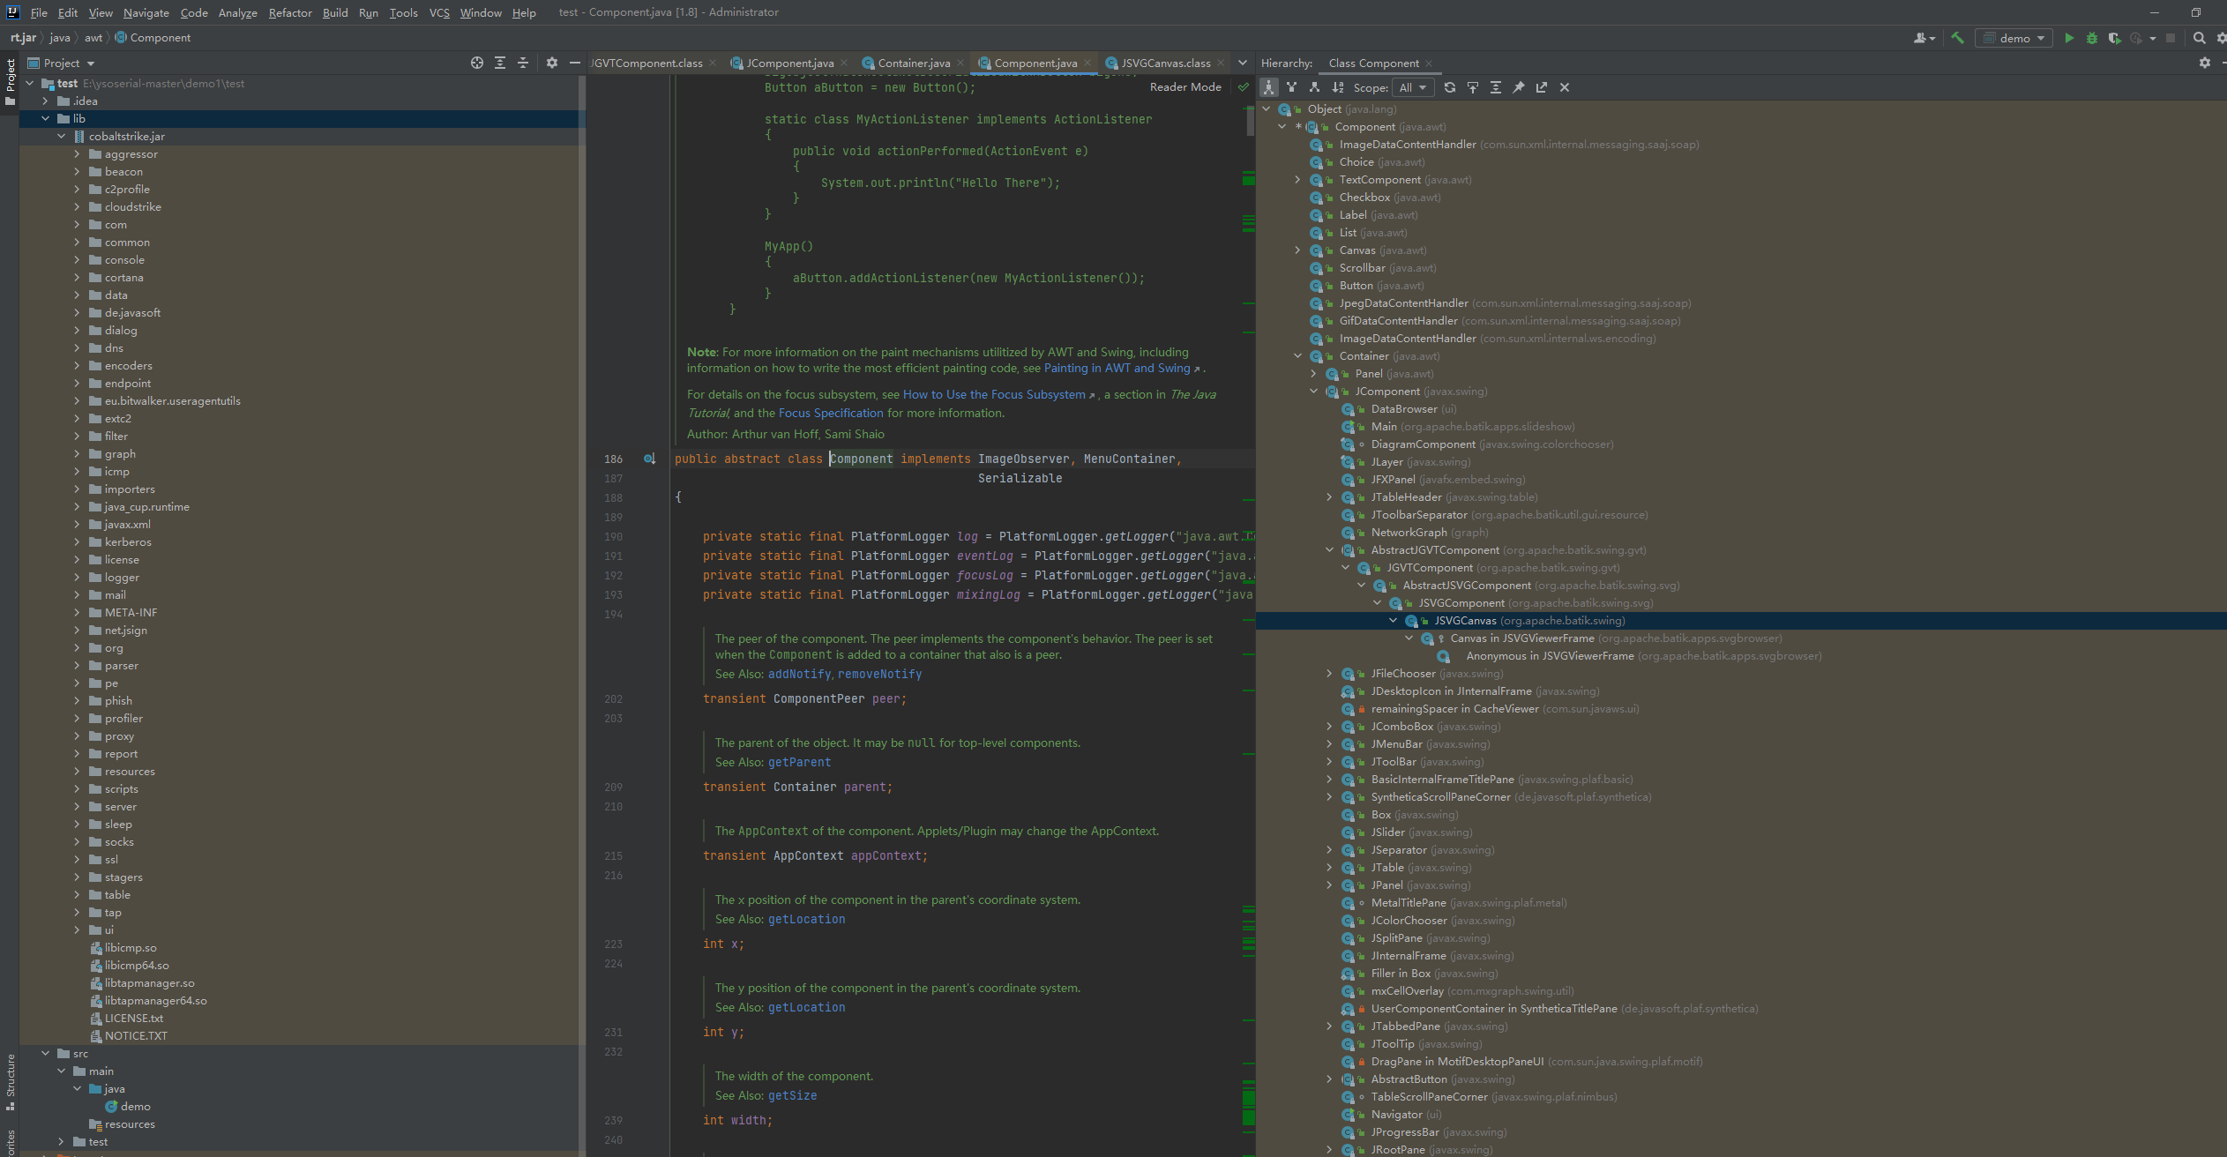Click the green Debug bug icon
2227x1157 pixels.
pos(2091,38)
